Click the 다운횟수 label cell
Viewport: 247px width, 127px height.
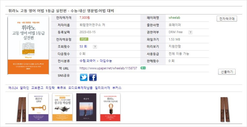click(x=64, y=54)
